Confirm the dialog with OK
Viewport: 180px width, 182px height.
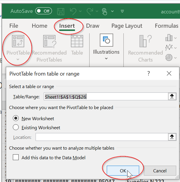click(x=123, y=171)
